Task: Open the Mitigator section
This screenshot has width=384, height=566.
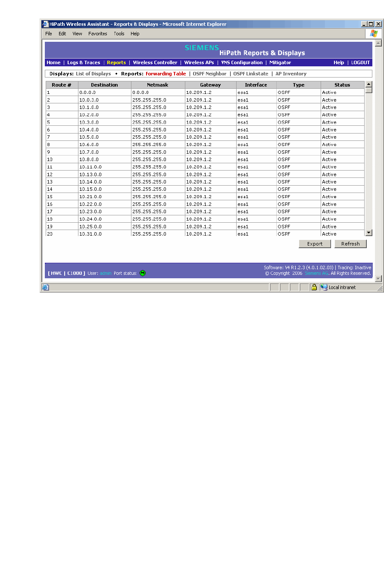Action: tap(280, 62)
